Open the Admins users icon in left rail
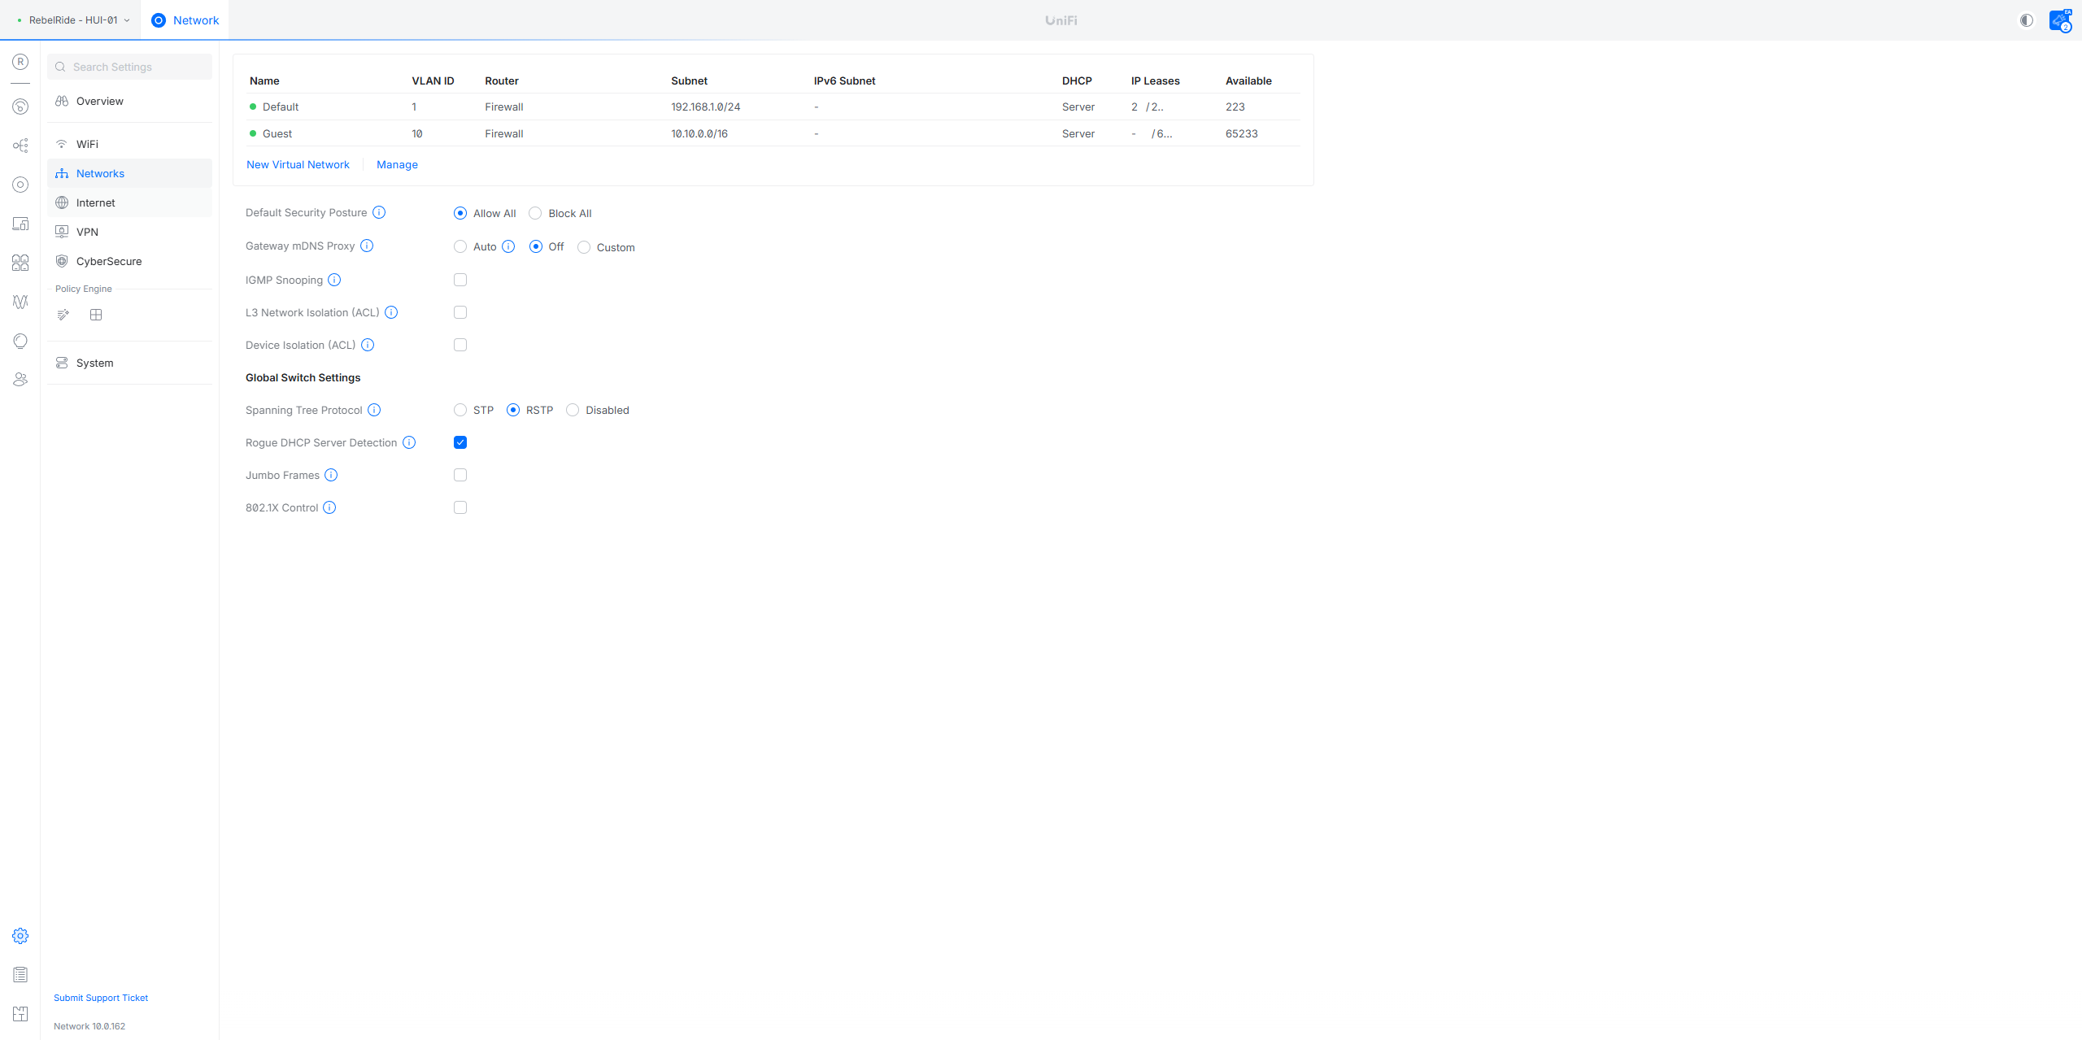This screenshot has width=2082, height=1040. [20, 380]
